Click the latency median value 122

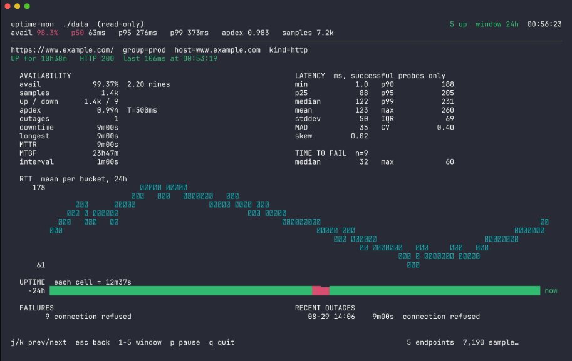[x=361, y=101]
